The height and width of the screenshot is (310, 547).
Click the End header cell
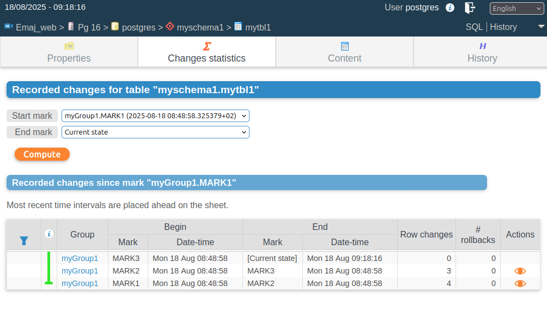coord(320,227)
